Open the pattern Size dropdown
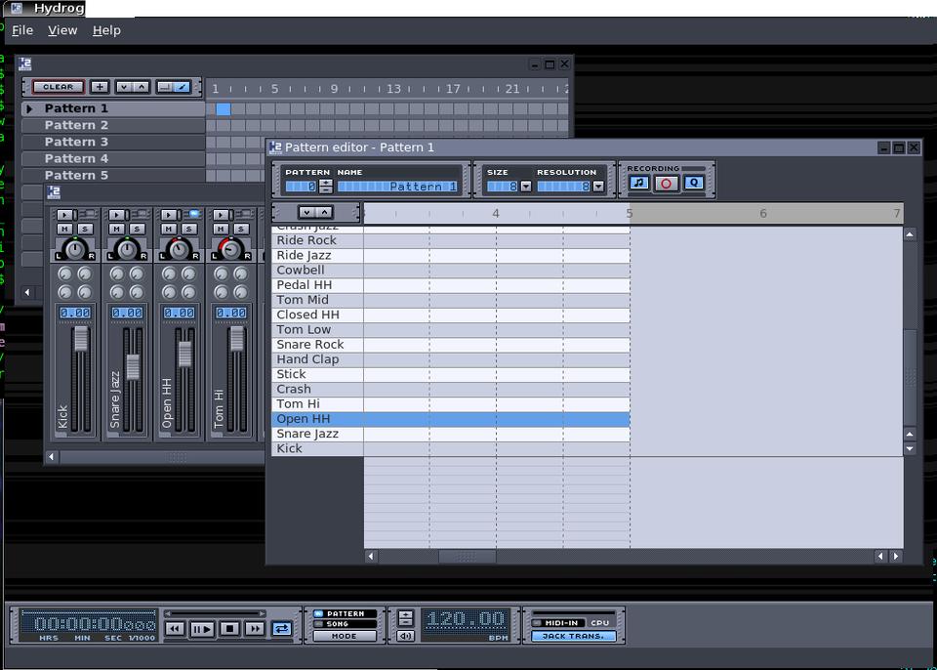Screen dimensions: 937x670 click(526, 187)
